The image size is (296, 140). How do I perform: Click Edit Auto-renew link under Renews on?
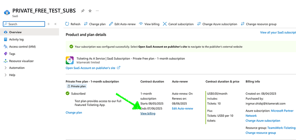click(182, 109)
